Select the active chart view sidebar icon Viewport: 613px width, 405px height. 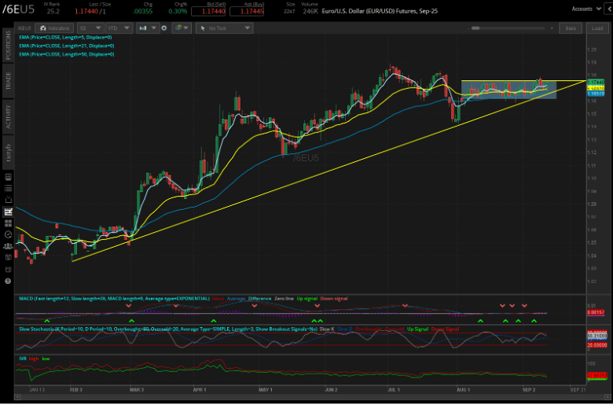click(9, 212)
